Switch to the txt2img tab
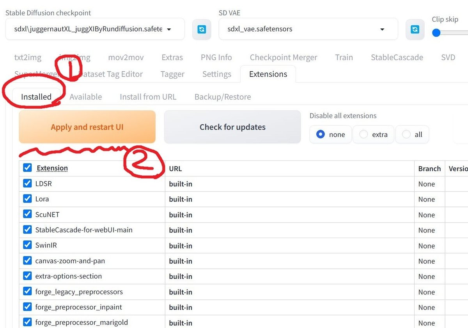 (x=27, y=57)
